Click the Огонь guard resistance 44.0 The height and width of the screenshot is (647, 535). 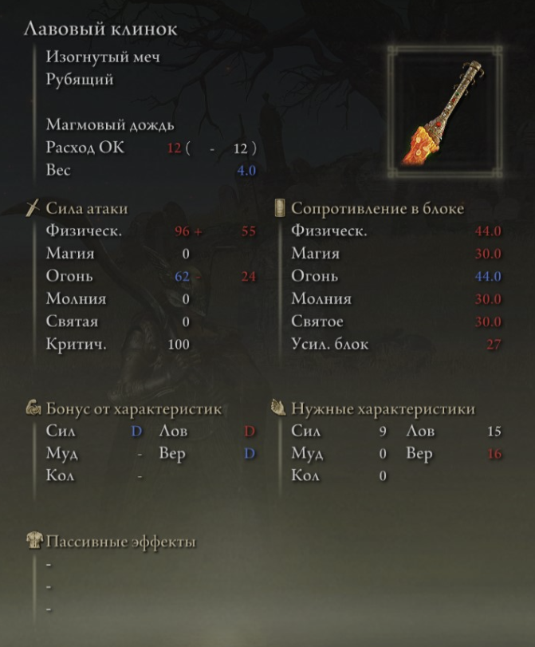(x=488, y=276)
